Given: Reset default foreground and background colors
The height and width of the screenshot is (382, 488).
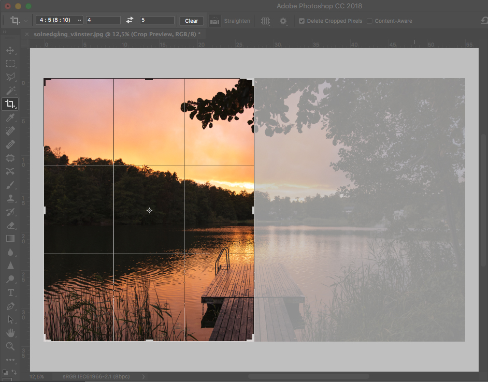Looking at the screenshot, I should 5,372.
